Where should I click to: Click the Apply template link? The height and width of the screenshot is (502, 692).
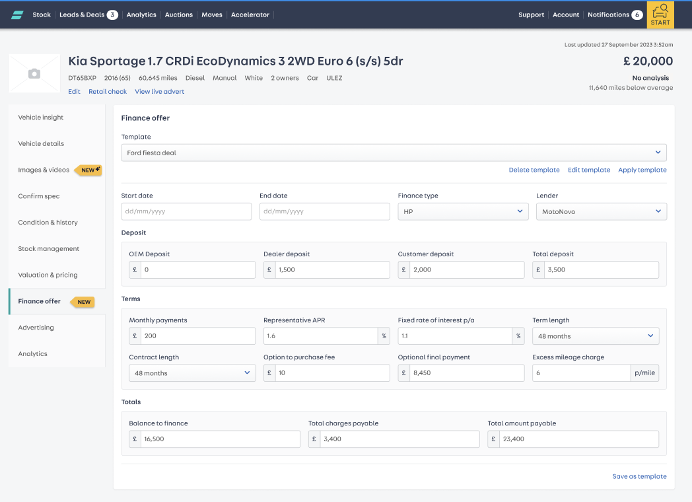pos(642,170)
